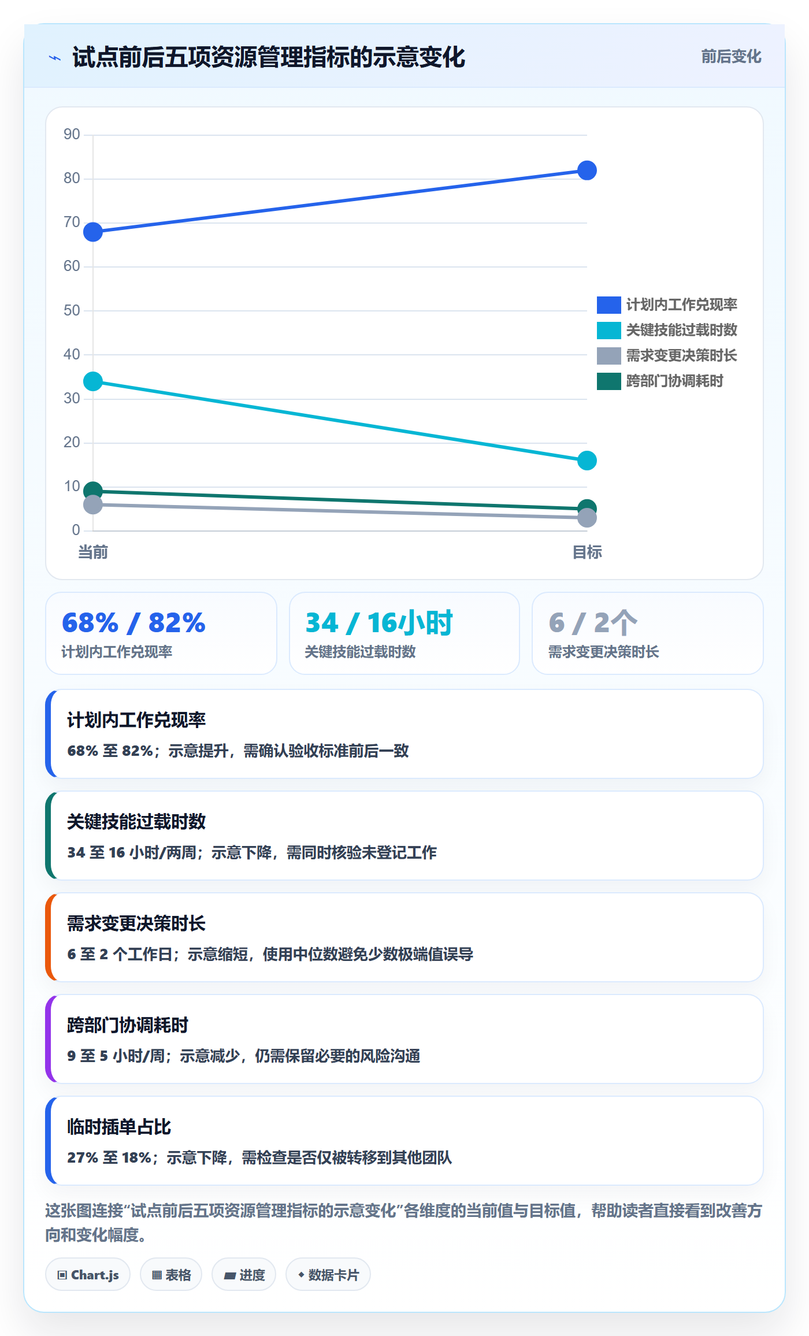This screenshot has width=809, height=1336.
Task: Click the description paragraph below the list
Action: pos(404,1222)
